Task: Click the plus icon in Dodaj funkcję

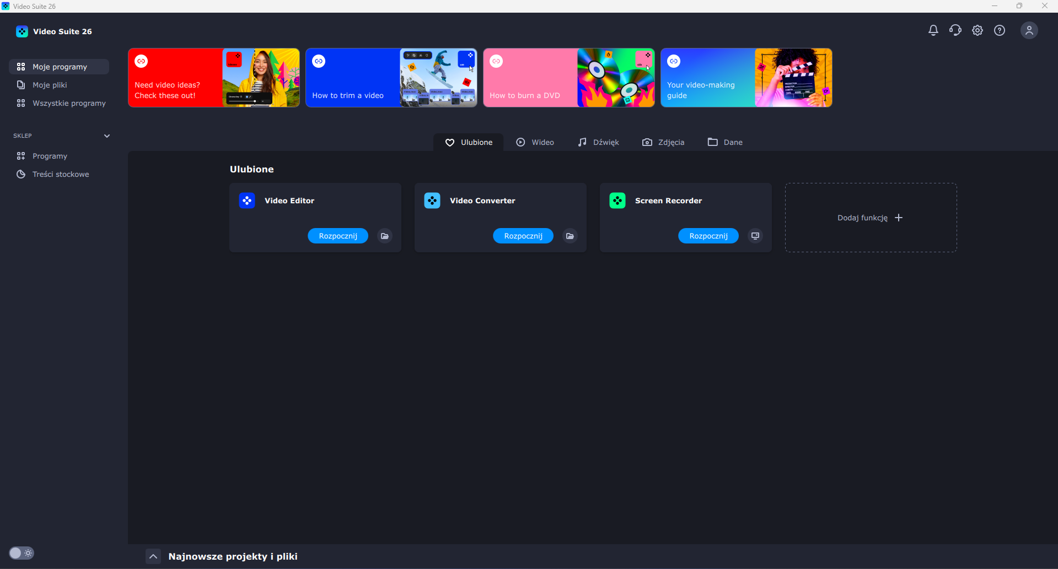Action: pyautogui.click(x=899, y=218)
